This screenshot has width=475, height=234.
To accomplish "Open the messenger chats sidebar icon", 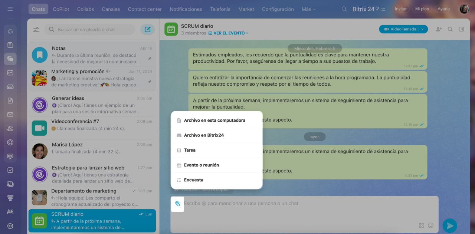I will point(10,59).
